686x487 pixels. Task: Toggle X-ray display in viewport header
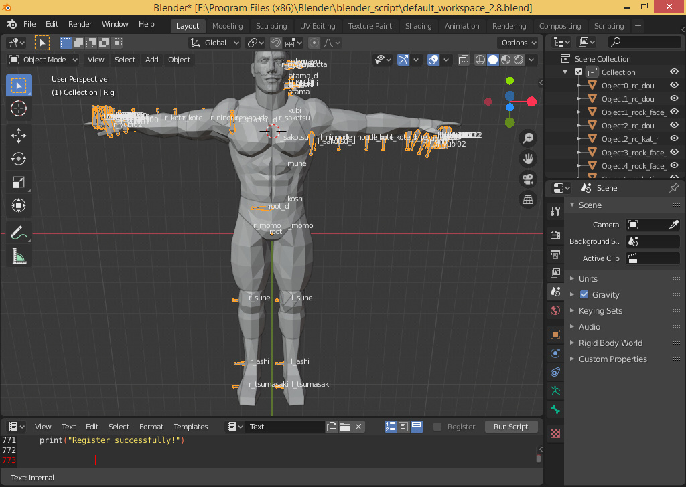click(464, 60)
